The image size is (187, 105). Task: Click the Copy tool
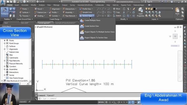click(x=116, y=12)
